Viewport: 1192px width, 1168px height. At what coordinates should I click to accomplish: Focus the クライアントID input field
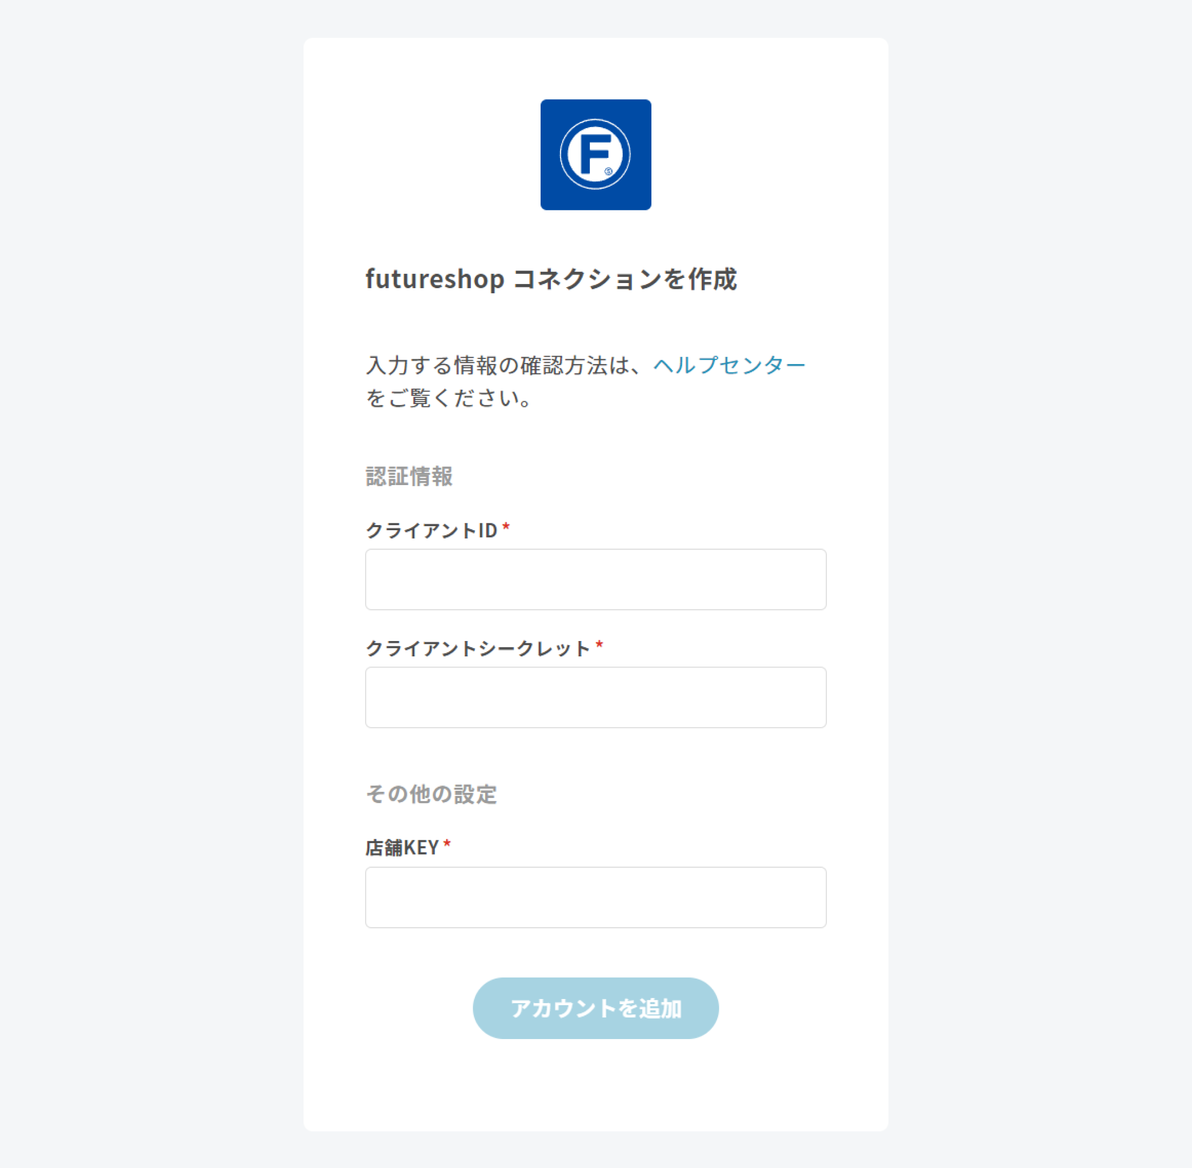point(595,579)
